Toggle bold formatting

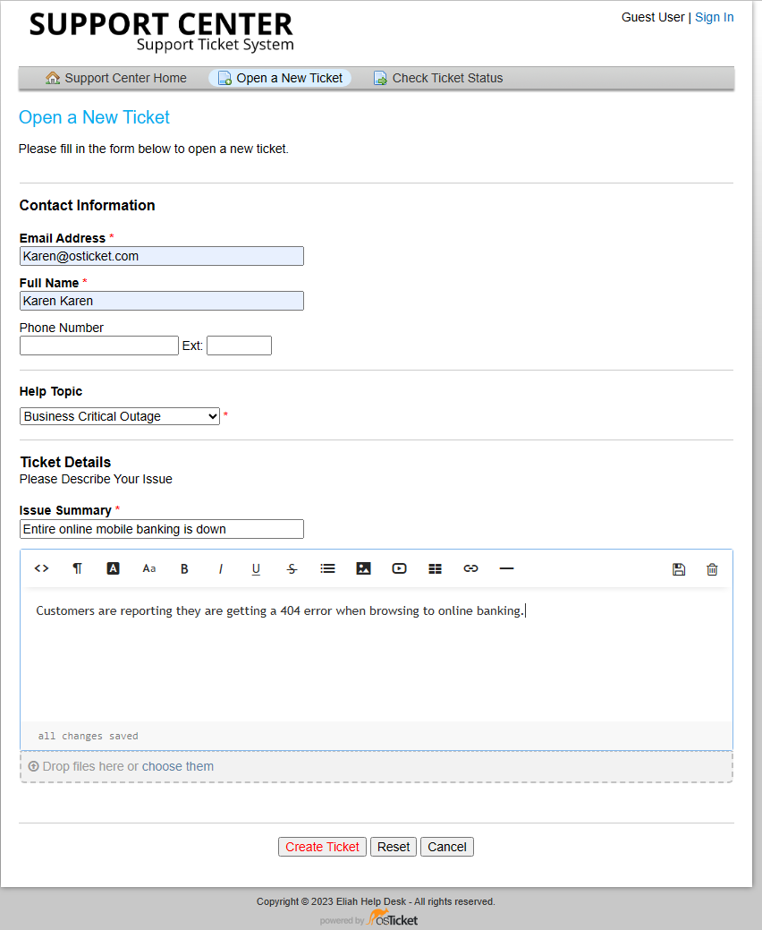click(x=184, y=568)
